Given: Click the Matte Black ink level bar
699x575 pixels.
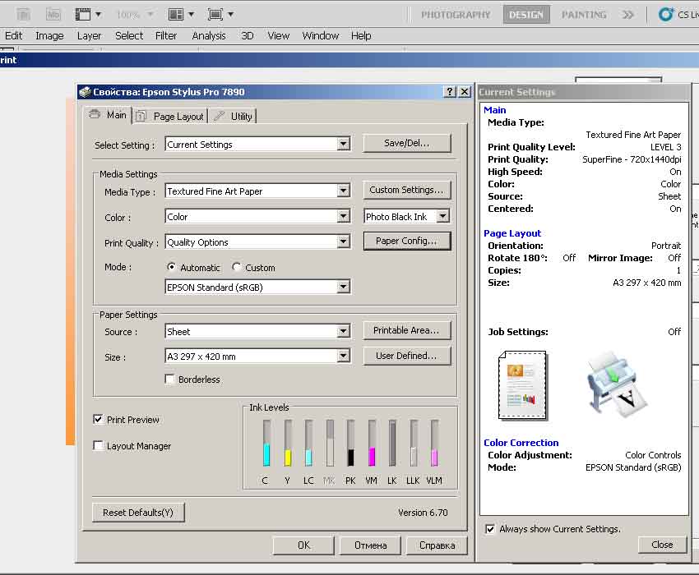Looking at the screenshot, I should click(330, 443).
